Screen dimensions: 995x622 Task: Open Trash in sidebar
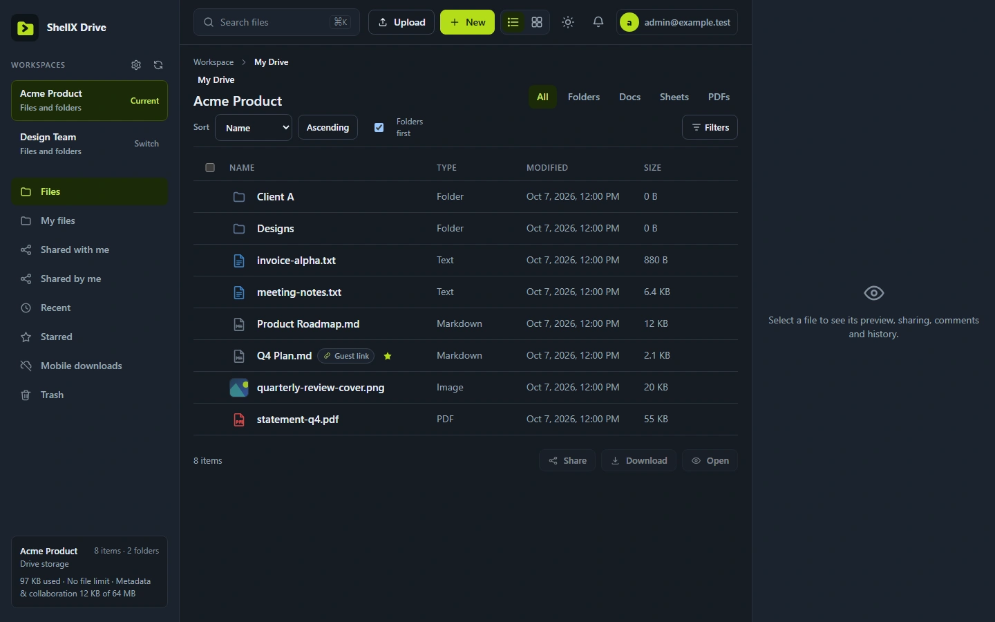click(x=89, y=395)
